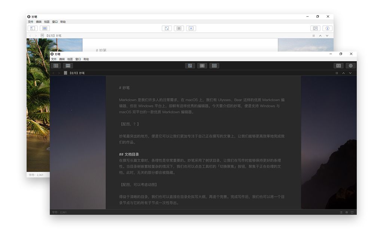This screenshot has width=383, height=229.
Task: Click back arrow in back window breadcrumb bar
Action: (30, 35)
